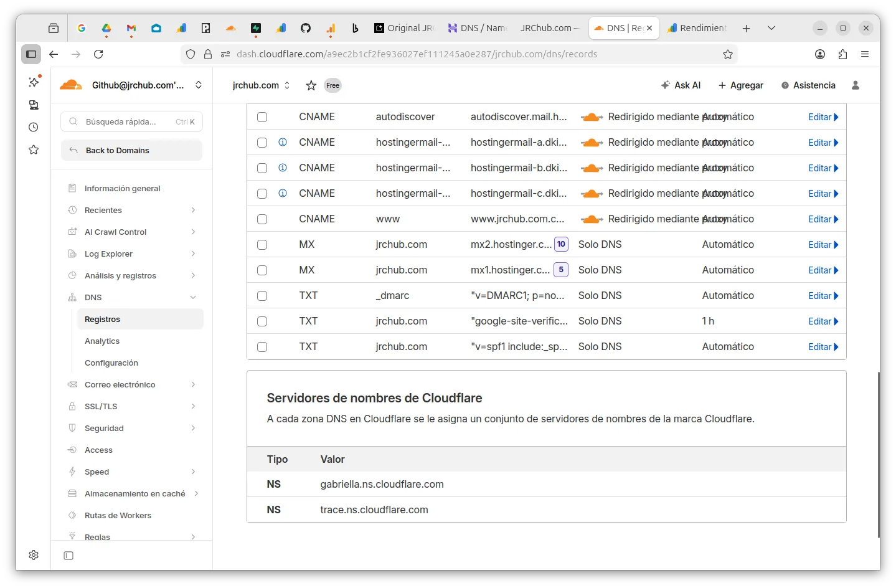Open the history clock icon in the browser sidebar

pos(34,127)
